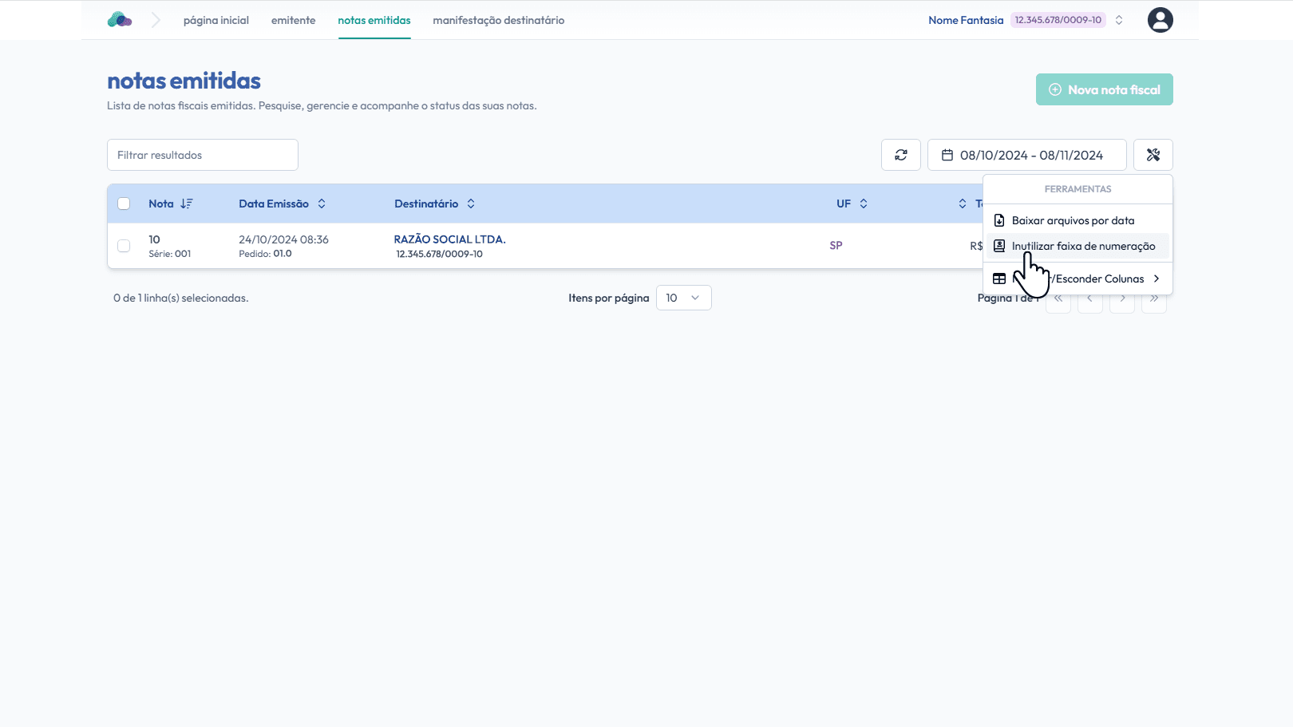The height and width of the screenshot is (727, 1293).
Task: Check the row checkbox for nota 10
Action: click(124, 246)
